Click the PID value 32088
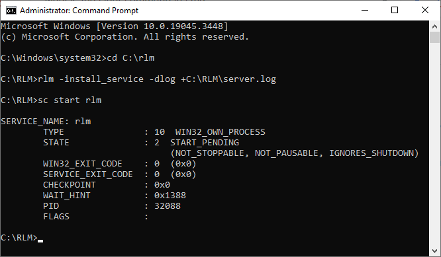Image resolution: width=441 pixels, height=257 pixels. (x=168, y=206)
